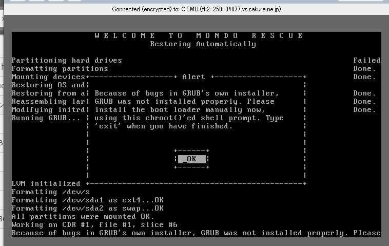Click the WELCOME TO MONDO RESCUE heading
Image resolution: width=389 pixels, height=246 pixels.
[199, 36]
